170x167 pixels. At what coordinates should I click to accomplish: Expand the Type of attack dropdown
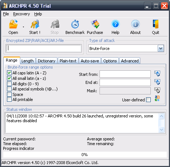click(x=161, y=48)
